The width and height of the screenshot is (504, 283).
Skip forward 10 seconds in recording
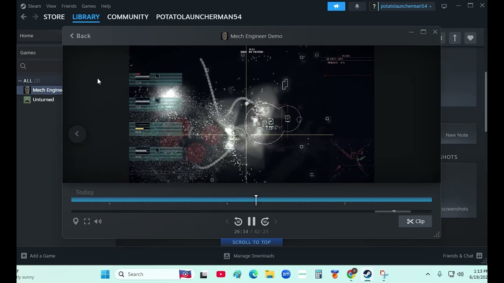[265, 221]
